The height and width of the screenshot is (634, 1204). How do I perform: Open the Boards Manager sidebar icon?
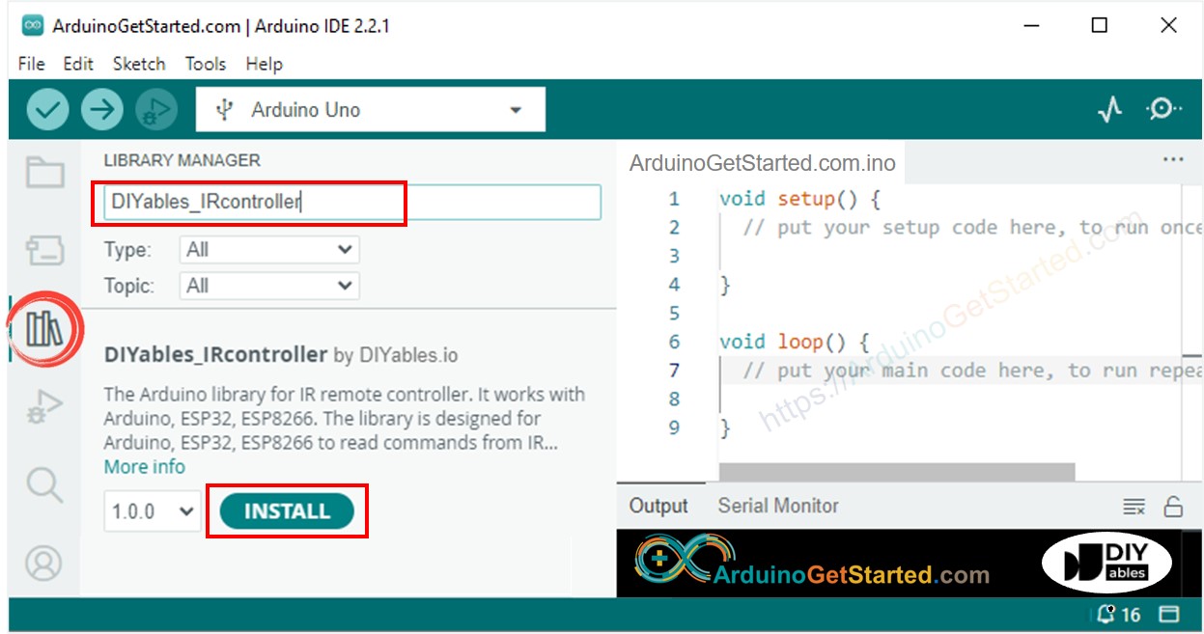click(44, 251)
